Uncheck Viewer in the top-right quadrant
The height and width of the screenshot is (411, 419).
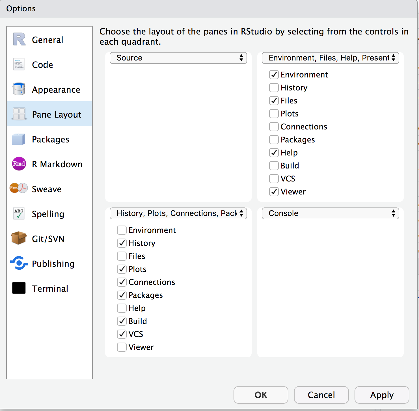click(x=274, y=192)
